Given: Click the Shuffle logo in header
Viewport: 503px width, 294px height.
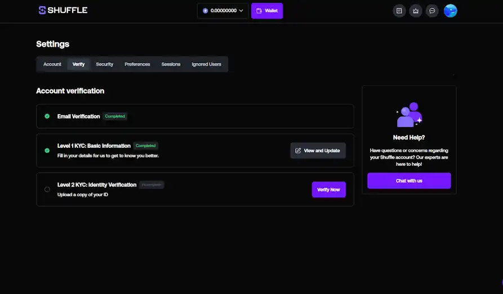Looking at the screenshot, I should point(63,10).
